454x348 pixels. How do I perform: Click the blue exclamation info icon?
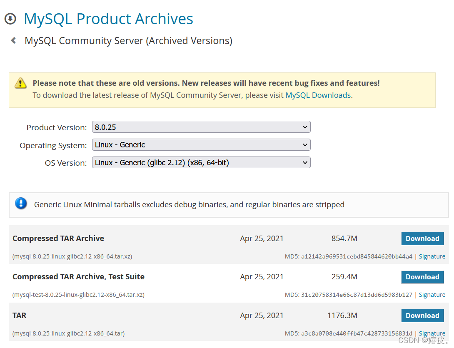tap(21, 204)
